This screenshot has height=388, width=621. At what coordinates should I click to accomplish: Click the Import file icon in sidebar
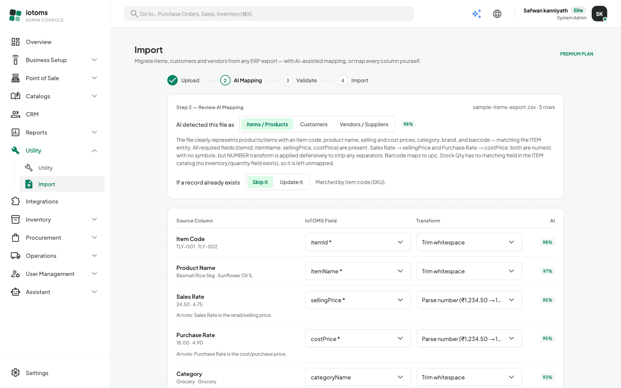[29, 184]
